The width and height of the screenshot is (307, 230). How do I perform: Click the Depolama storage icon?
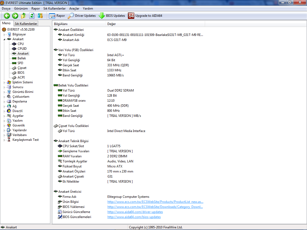click(x=9, y=101)
